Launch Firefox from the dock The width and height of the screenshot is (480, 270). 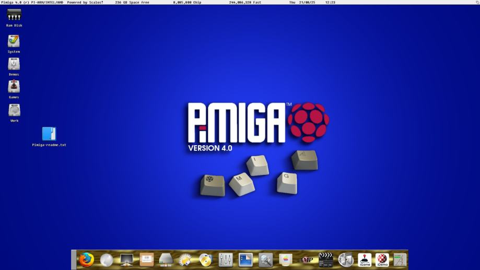point(86,260)
